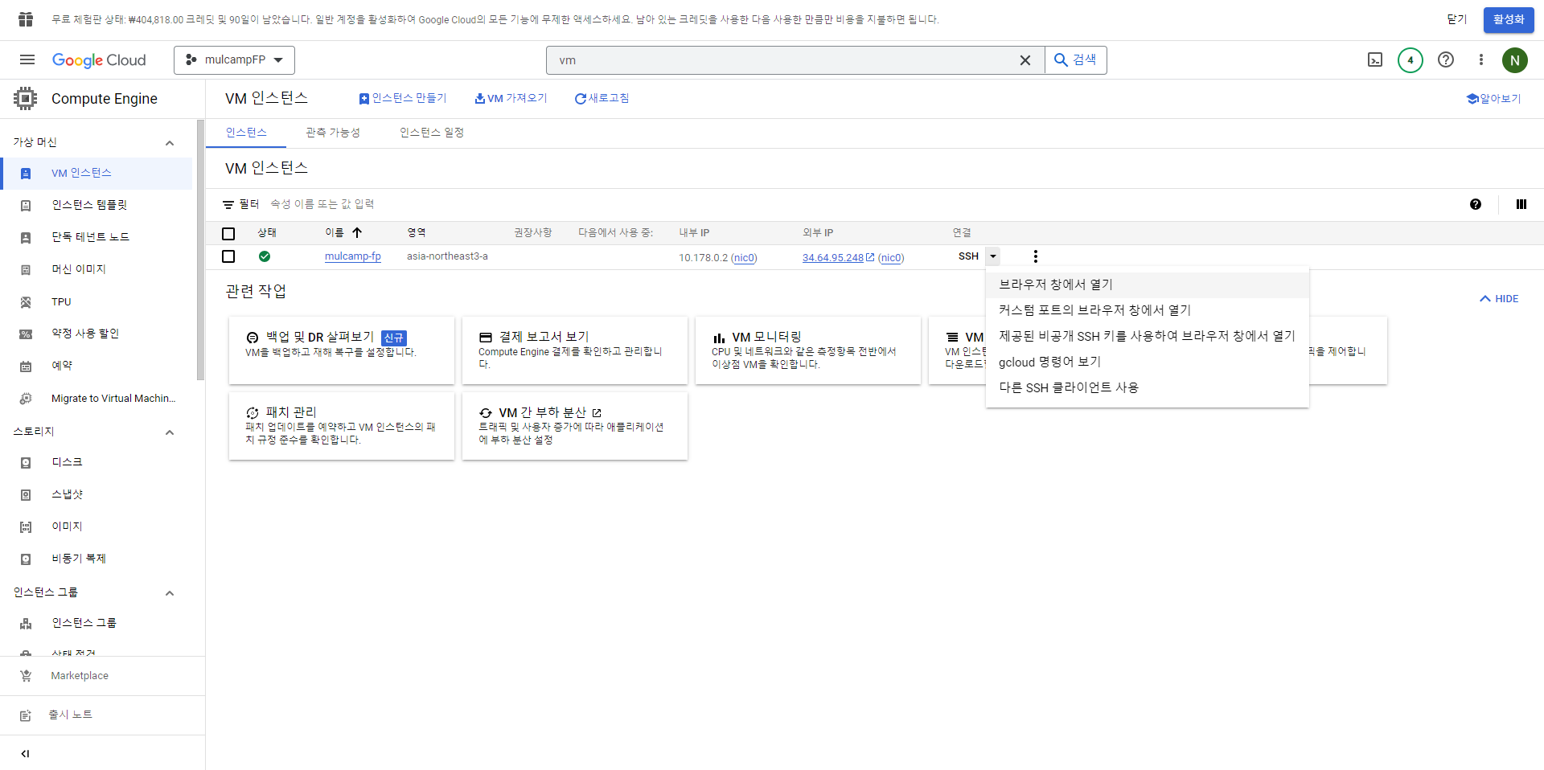
Task: Open 머신 이미지 in sidebar
Action: pos(96,269)
